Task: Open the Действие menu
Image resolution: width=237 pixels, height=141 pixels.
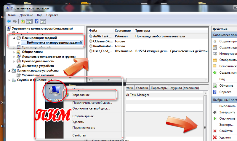Action: 26,15
